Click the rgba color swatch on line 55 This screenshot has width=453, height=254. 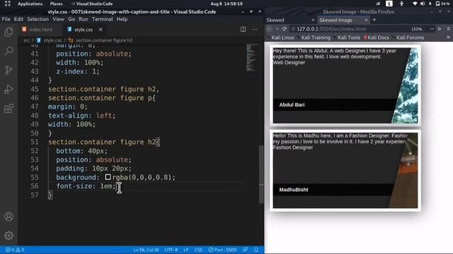pos(108,177)
